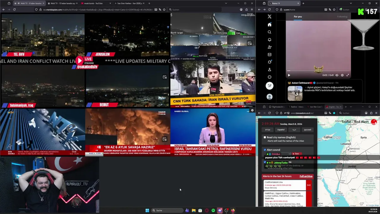Switch to X 'For you' tab
Viewport: 380px width, 214px height.
(298, 17)
